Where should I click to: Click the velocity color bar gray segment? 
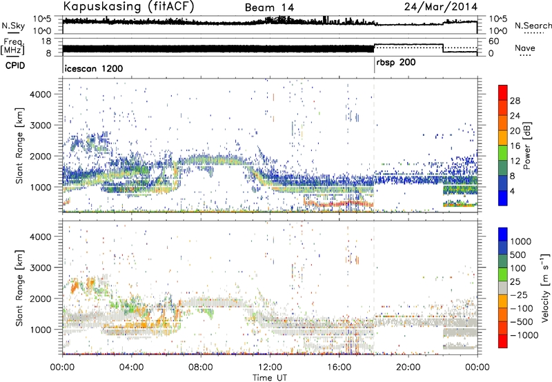[503, 288]
